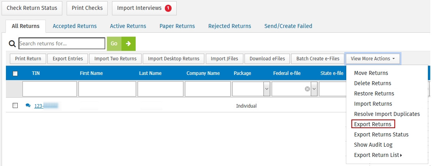
Task: Click the Individual package cell
Action: pyautogui.click(x=246, y=106)
